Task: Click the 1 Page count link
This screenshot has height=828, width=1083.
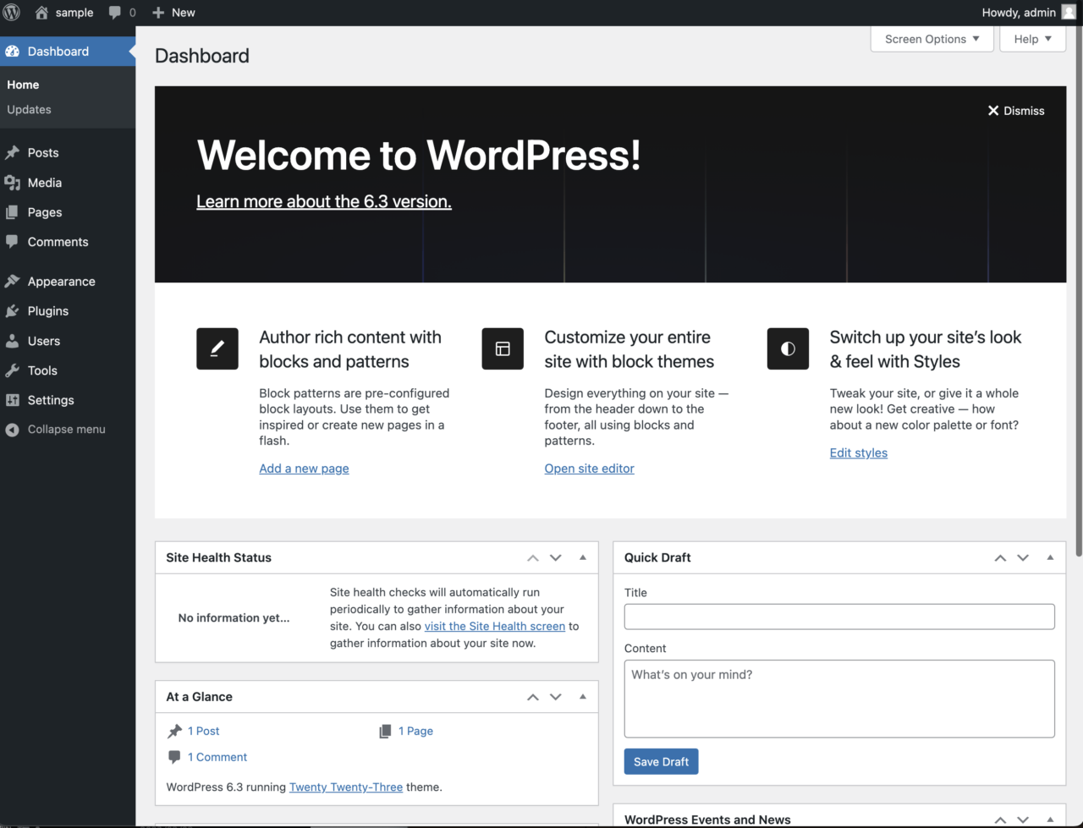Action: [415, 731]
